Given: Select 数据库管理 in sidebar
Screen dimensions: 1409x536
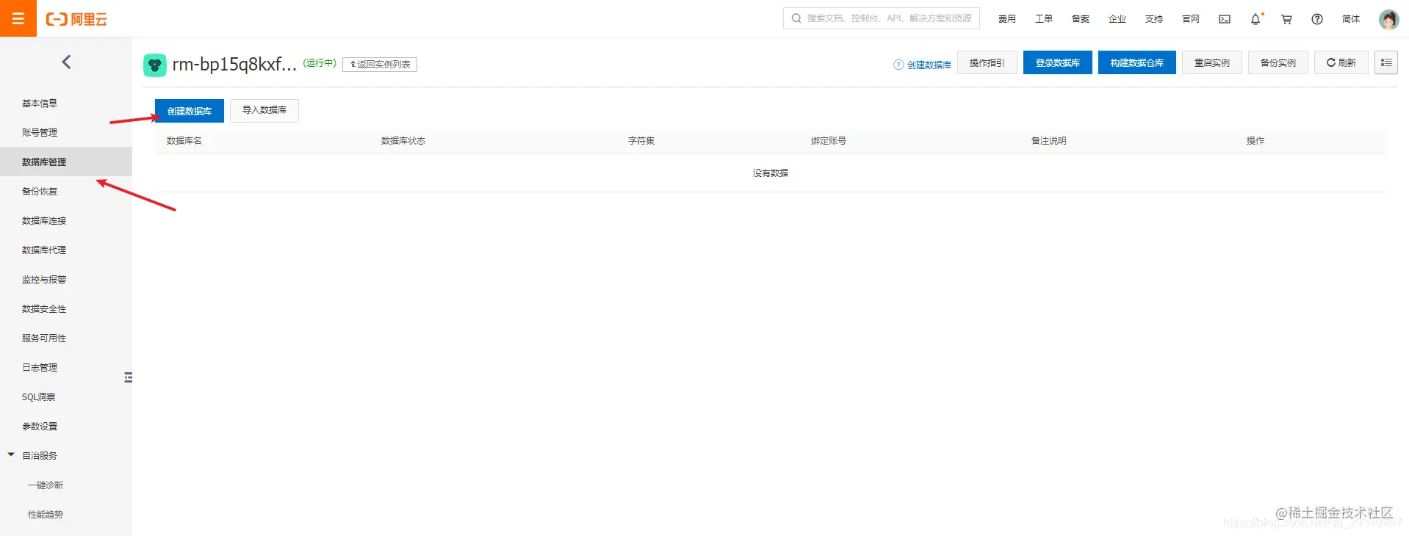Looking at the screenshot, I should 66,162.
